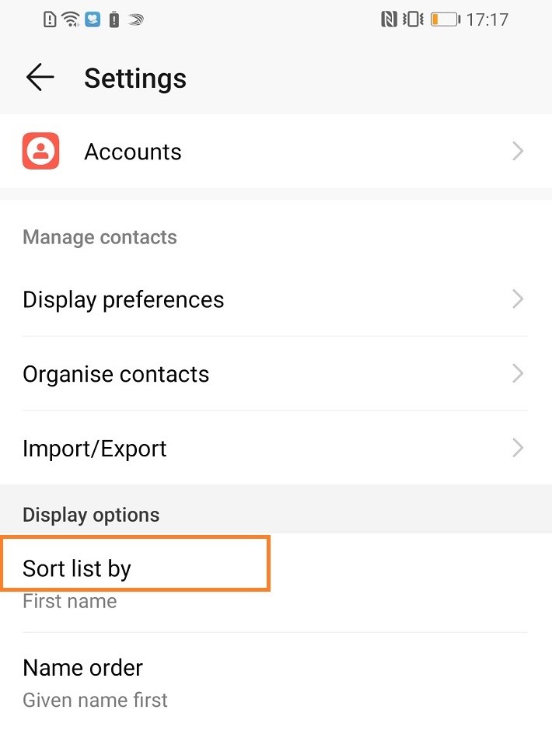Tap the vibrate mode status icon
The height and width of the screenshot is (748, 552).
(x=412, y=19)
